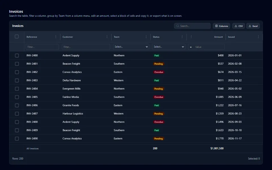Export the table to Excel
This screenshot has width=272, height=170.
(253, 26)
